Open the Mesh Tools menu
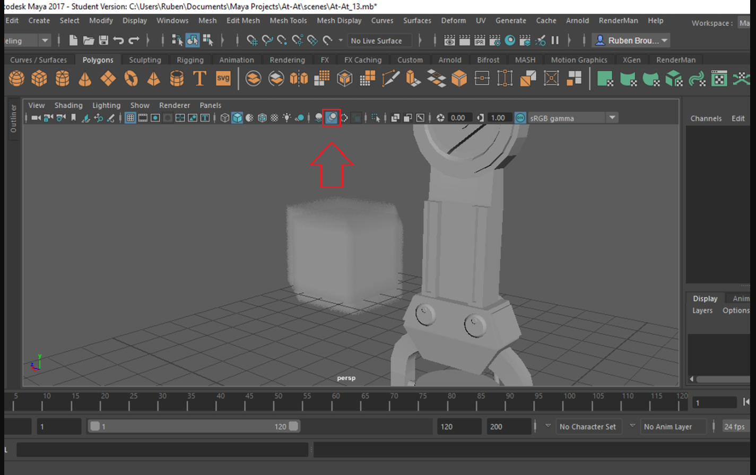 288,20
